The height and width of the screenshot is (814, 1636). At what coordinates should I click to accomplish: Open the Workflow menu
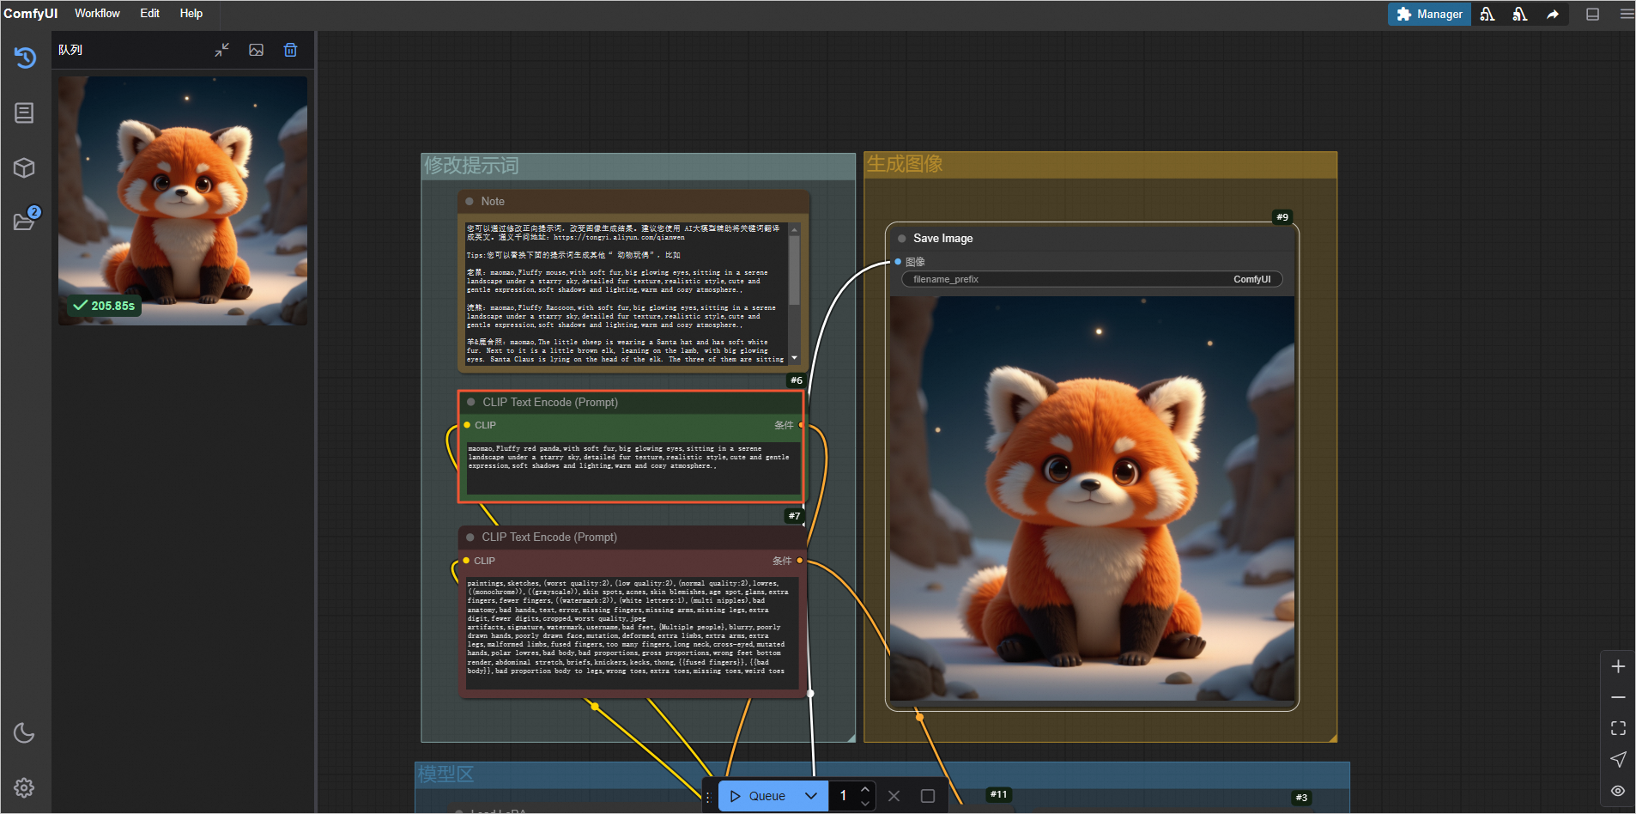tap(97, 14)
